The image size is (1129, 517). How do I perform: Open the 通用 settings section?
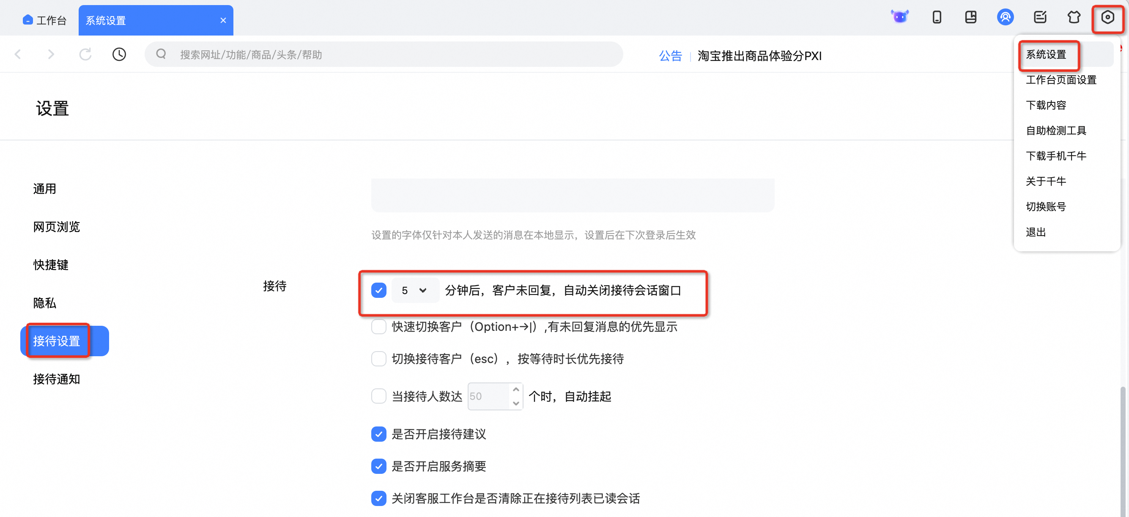[45, 189]
